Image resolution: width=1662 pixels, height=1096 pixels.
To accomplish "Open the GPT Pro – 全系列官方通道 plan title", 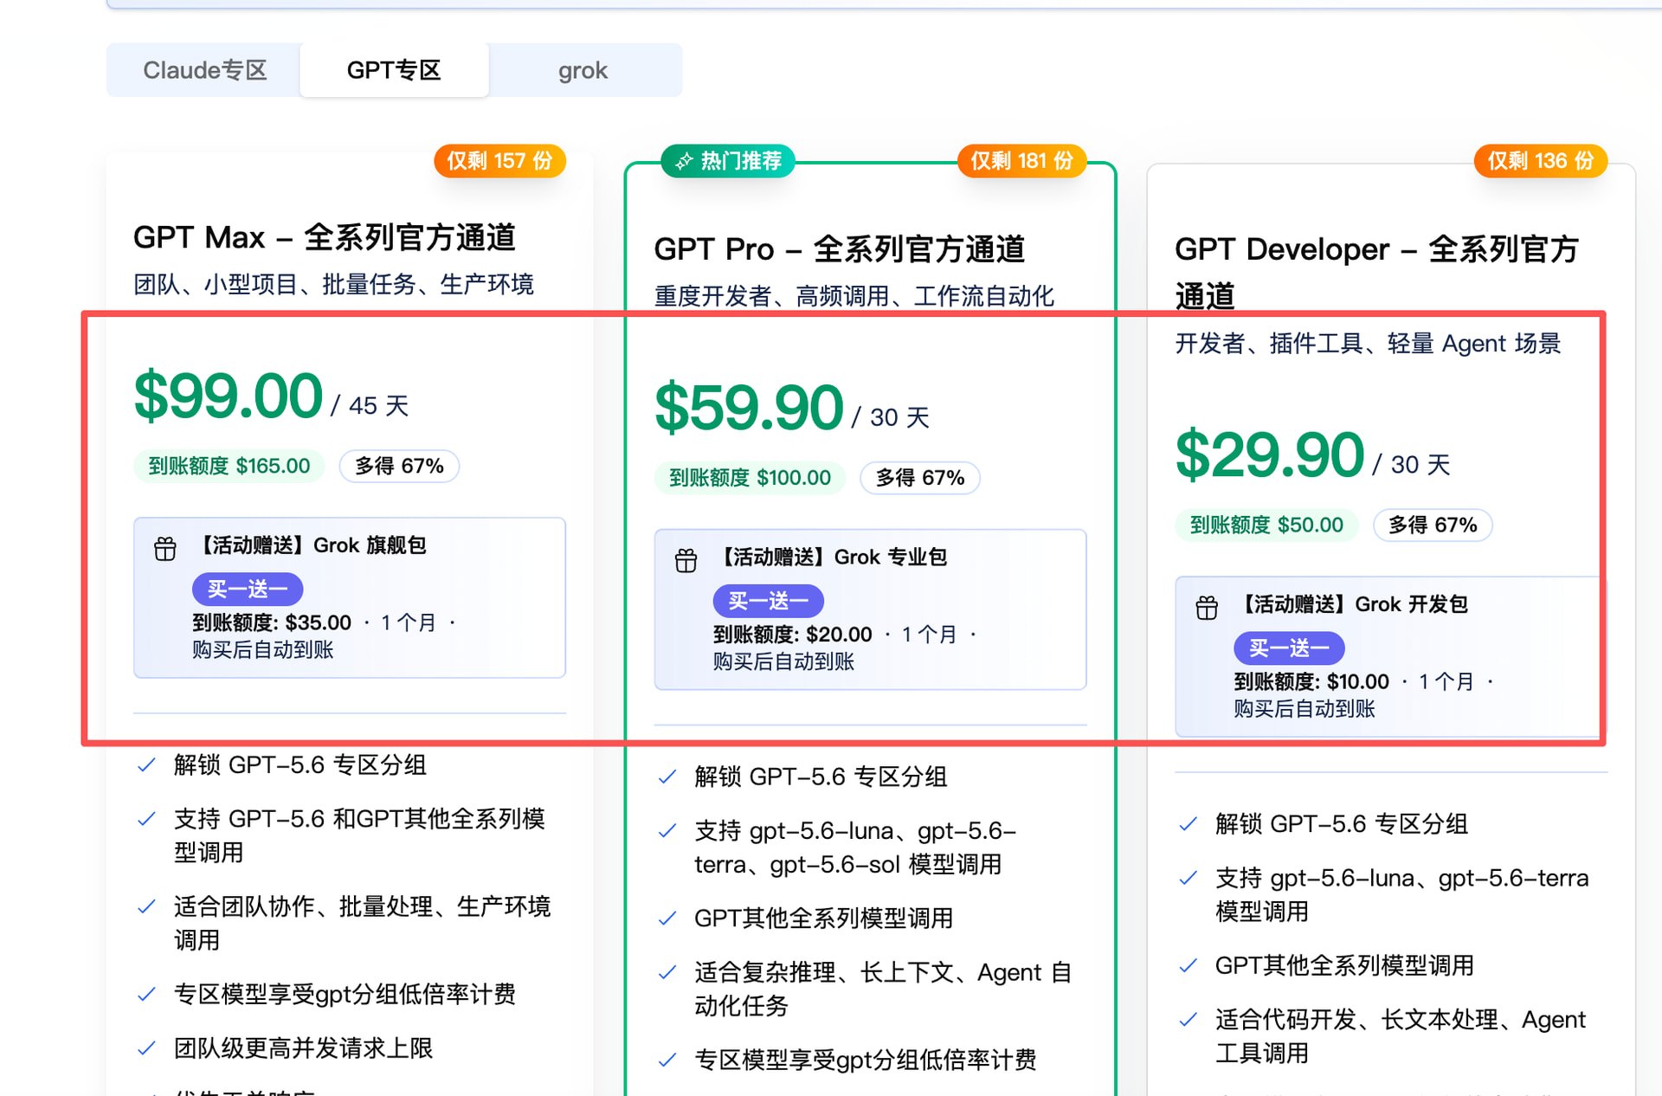I will pos(840,249).
